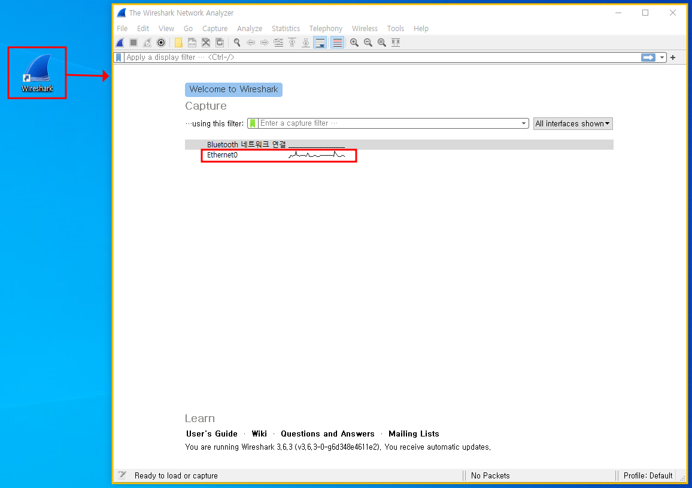Viewport: 692px width, 488px height.
Task: Click the Ready to load or capture status
Action: pyautogui.click(x=176, y=475)
